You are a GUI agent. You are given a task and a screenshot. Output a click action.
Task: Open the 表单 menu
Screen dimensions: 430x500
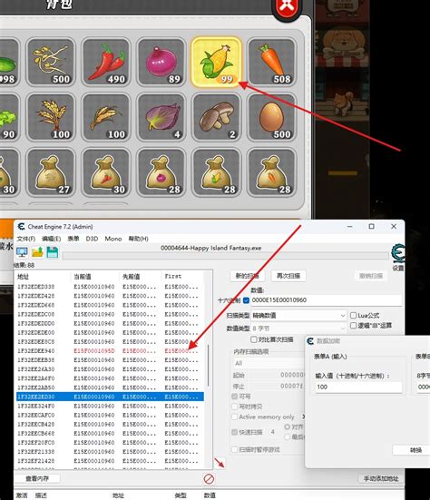coord(73,239)
